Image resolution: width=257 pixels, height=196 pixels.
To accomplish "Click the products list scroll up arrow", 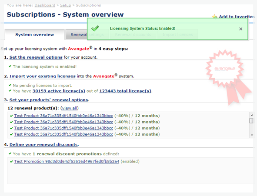I will (252, 115).
